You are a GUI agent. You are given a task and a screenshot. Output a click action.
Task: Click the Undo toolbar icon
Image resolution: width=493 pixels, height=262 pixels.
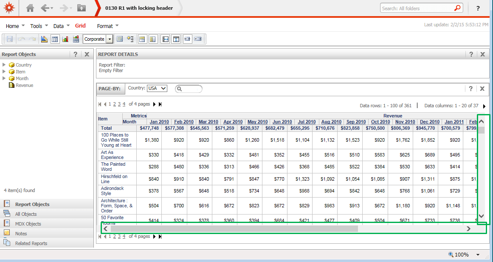[x=22, y=39]
